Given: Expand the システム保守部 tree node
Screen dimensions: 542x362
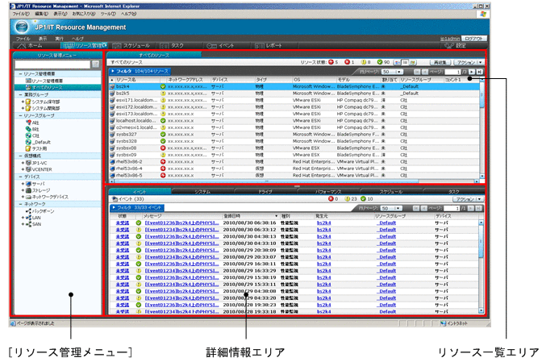Looking at the screenshot, I should [x=23, y=102].
